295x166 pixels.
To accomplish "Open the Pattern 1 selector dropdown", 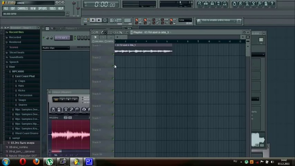I will point(72,29).
